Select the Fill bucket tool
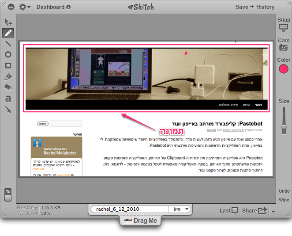This screenshot has width=292, height=236. (8, 76)
